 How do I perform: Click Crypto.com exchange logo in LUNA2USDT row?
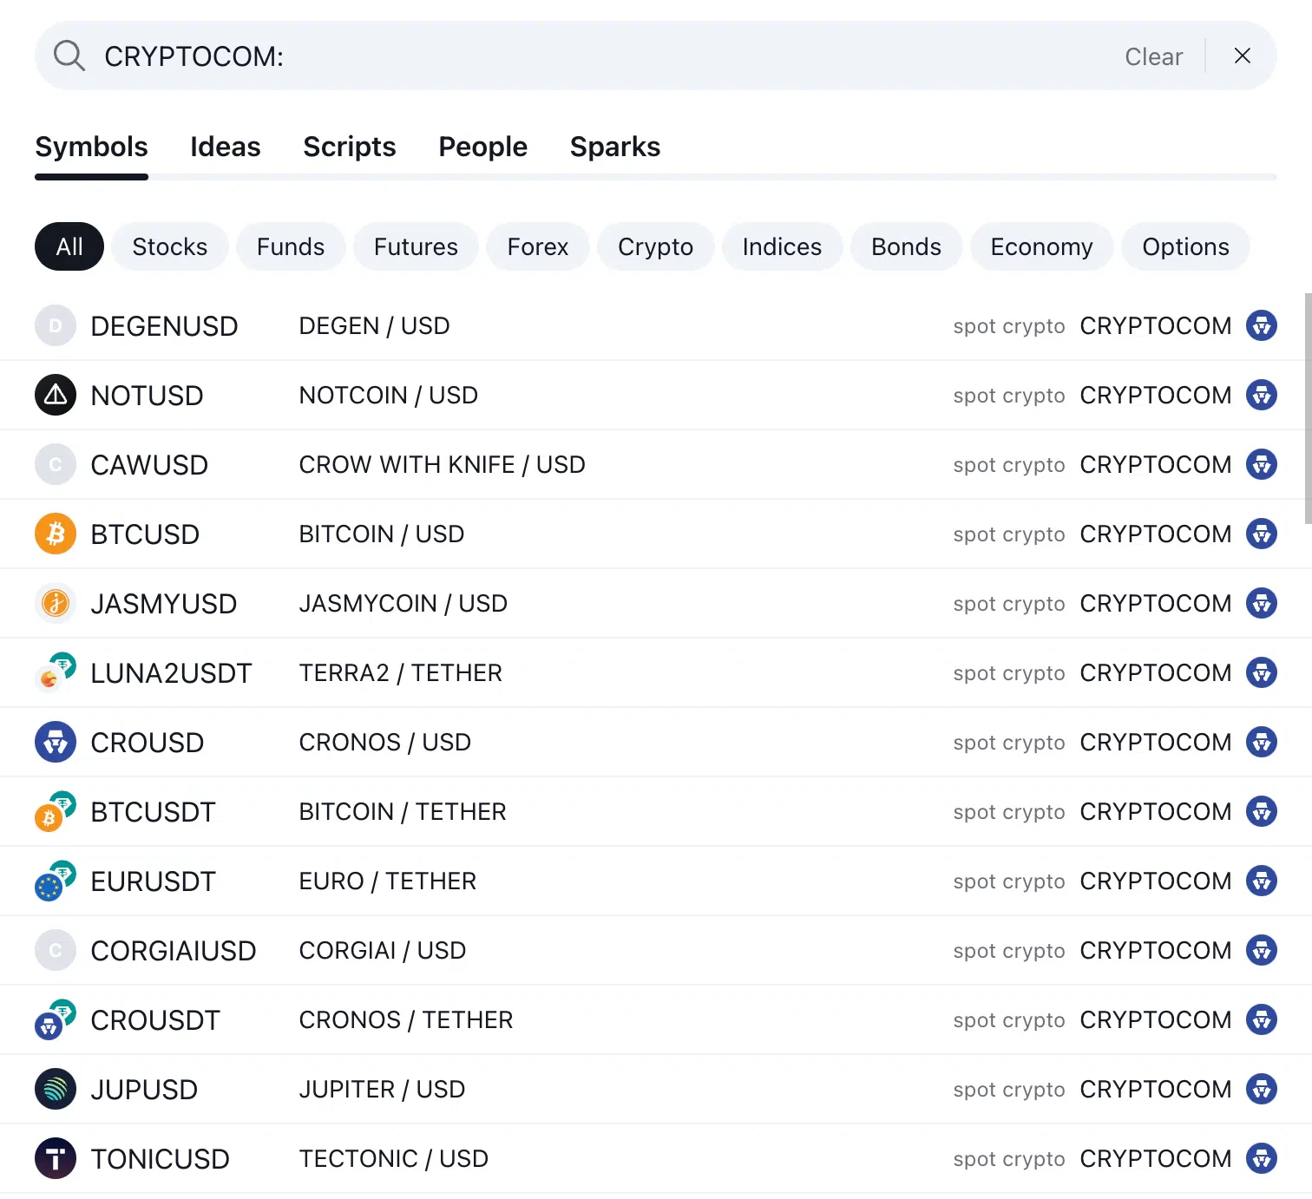[1261, 672]
